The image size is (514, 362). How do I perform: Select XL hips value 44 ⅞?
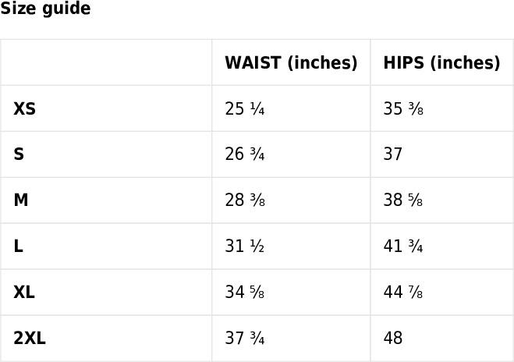[403, 292]
